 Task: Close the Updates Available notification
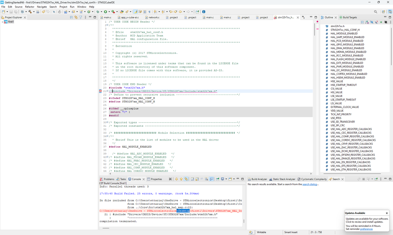pyautogui.click(x=387, y=213)
